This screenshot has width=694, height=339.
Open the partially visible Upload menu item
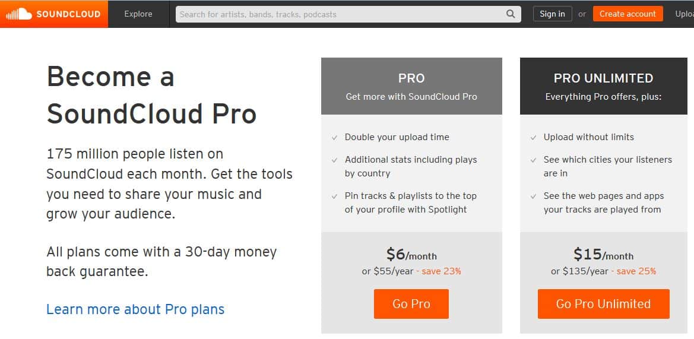coord(685,14)
